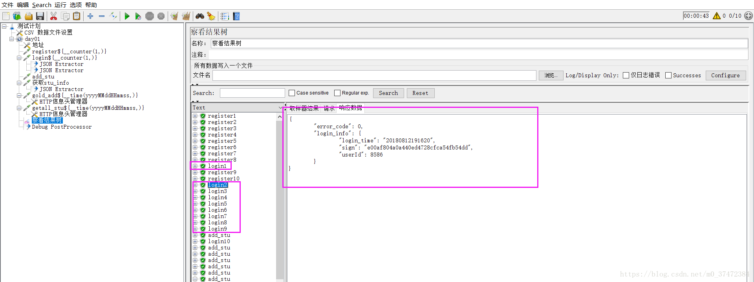Select the login10 result row
The image size is (754, 282).
[219, 241]
